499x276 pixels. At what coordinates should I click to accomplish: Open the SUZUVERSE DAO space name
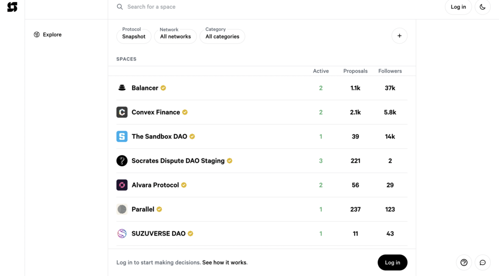coord(158,234)
